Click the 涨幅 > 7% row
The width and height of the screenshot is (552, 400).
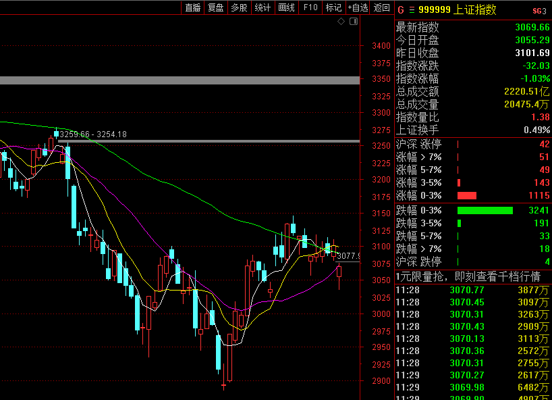coord(473,157)
